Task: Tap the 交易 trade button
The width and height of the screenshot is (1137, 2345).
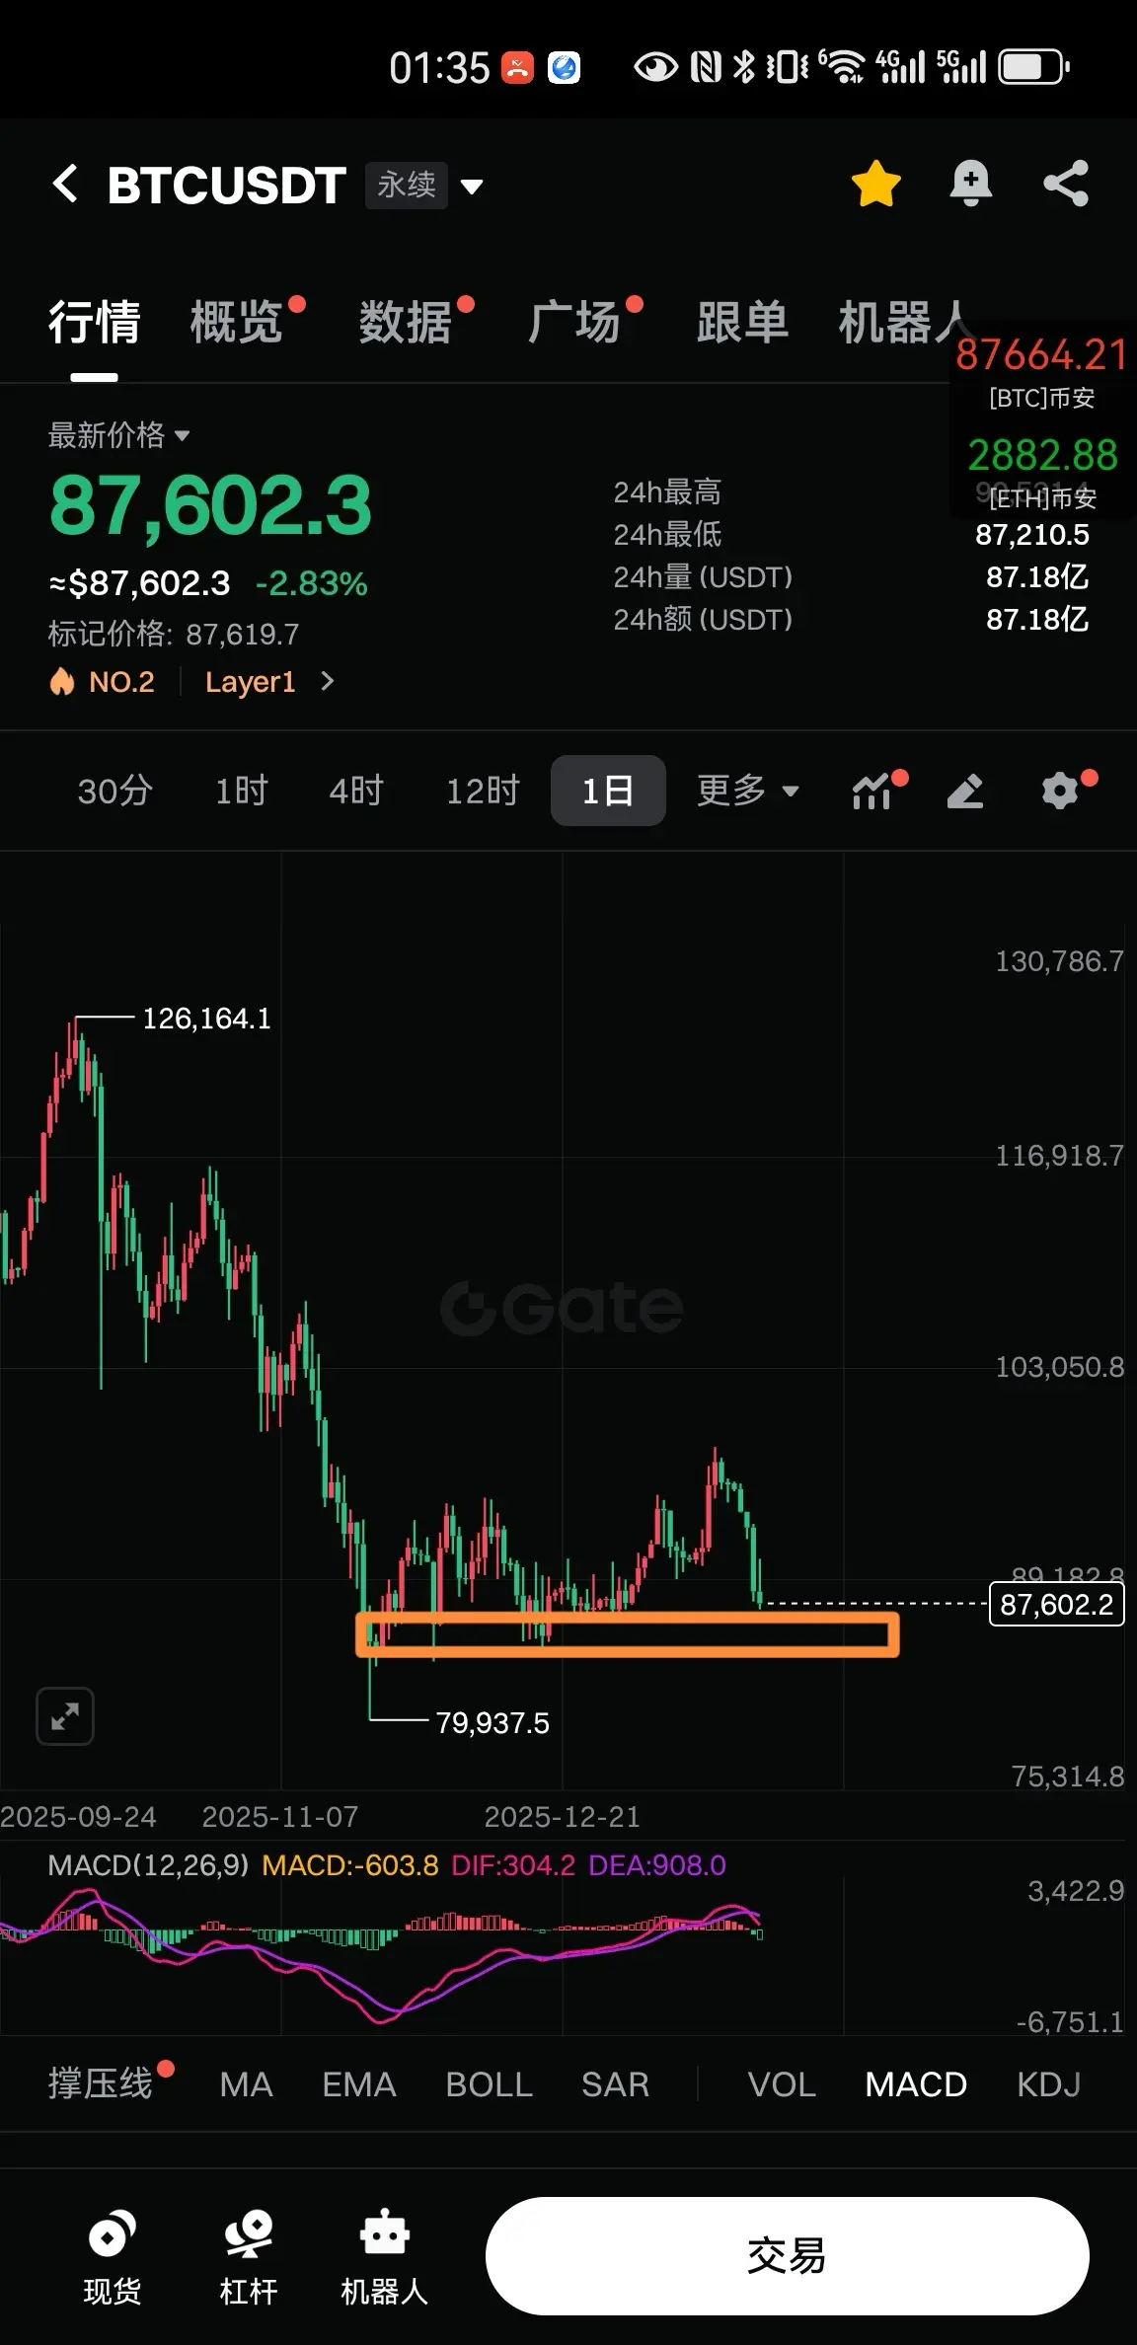Action: coord(787,2256)
